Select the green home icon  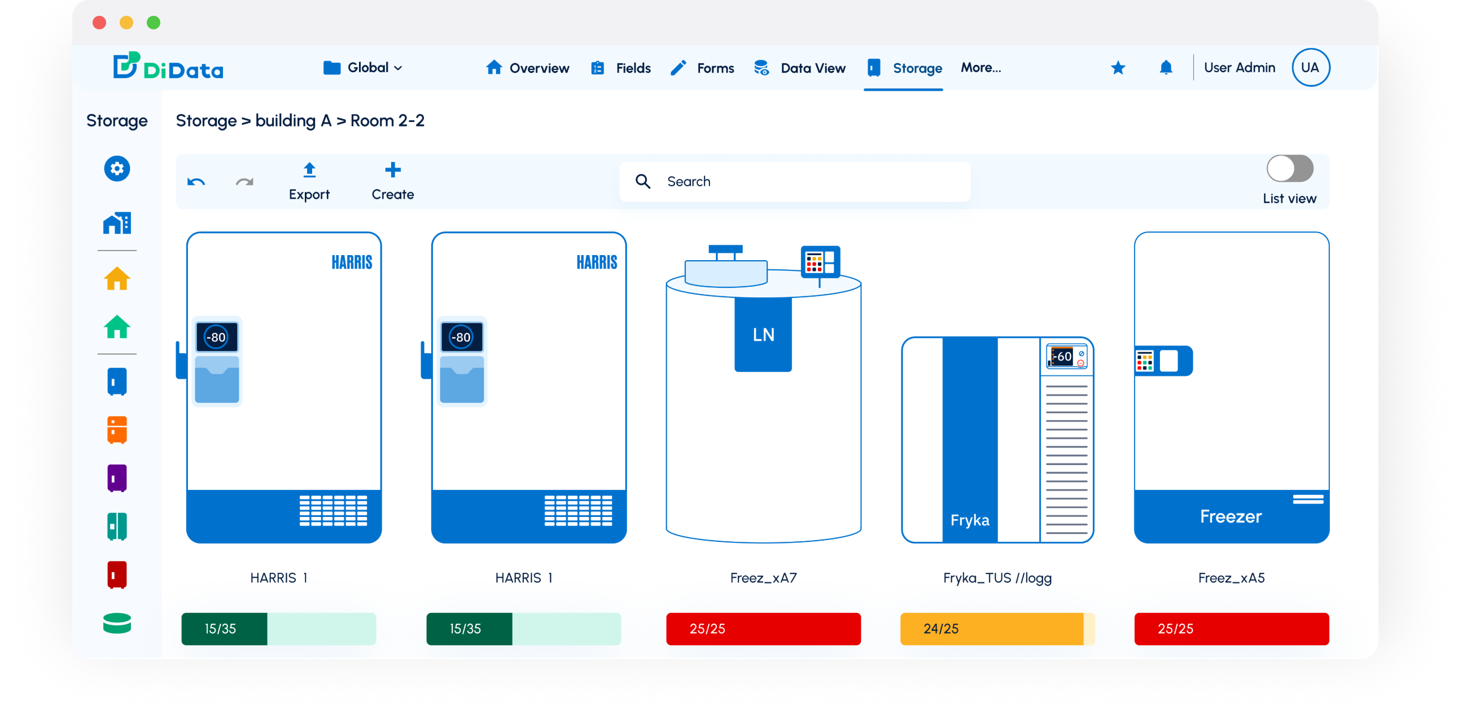pos(117,327)
